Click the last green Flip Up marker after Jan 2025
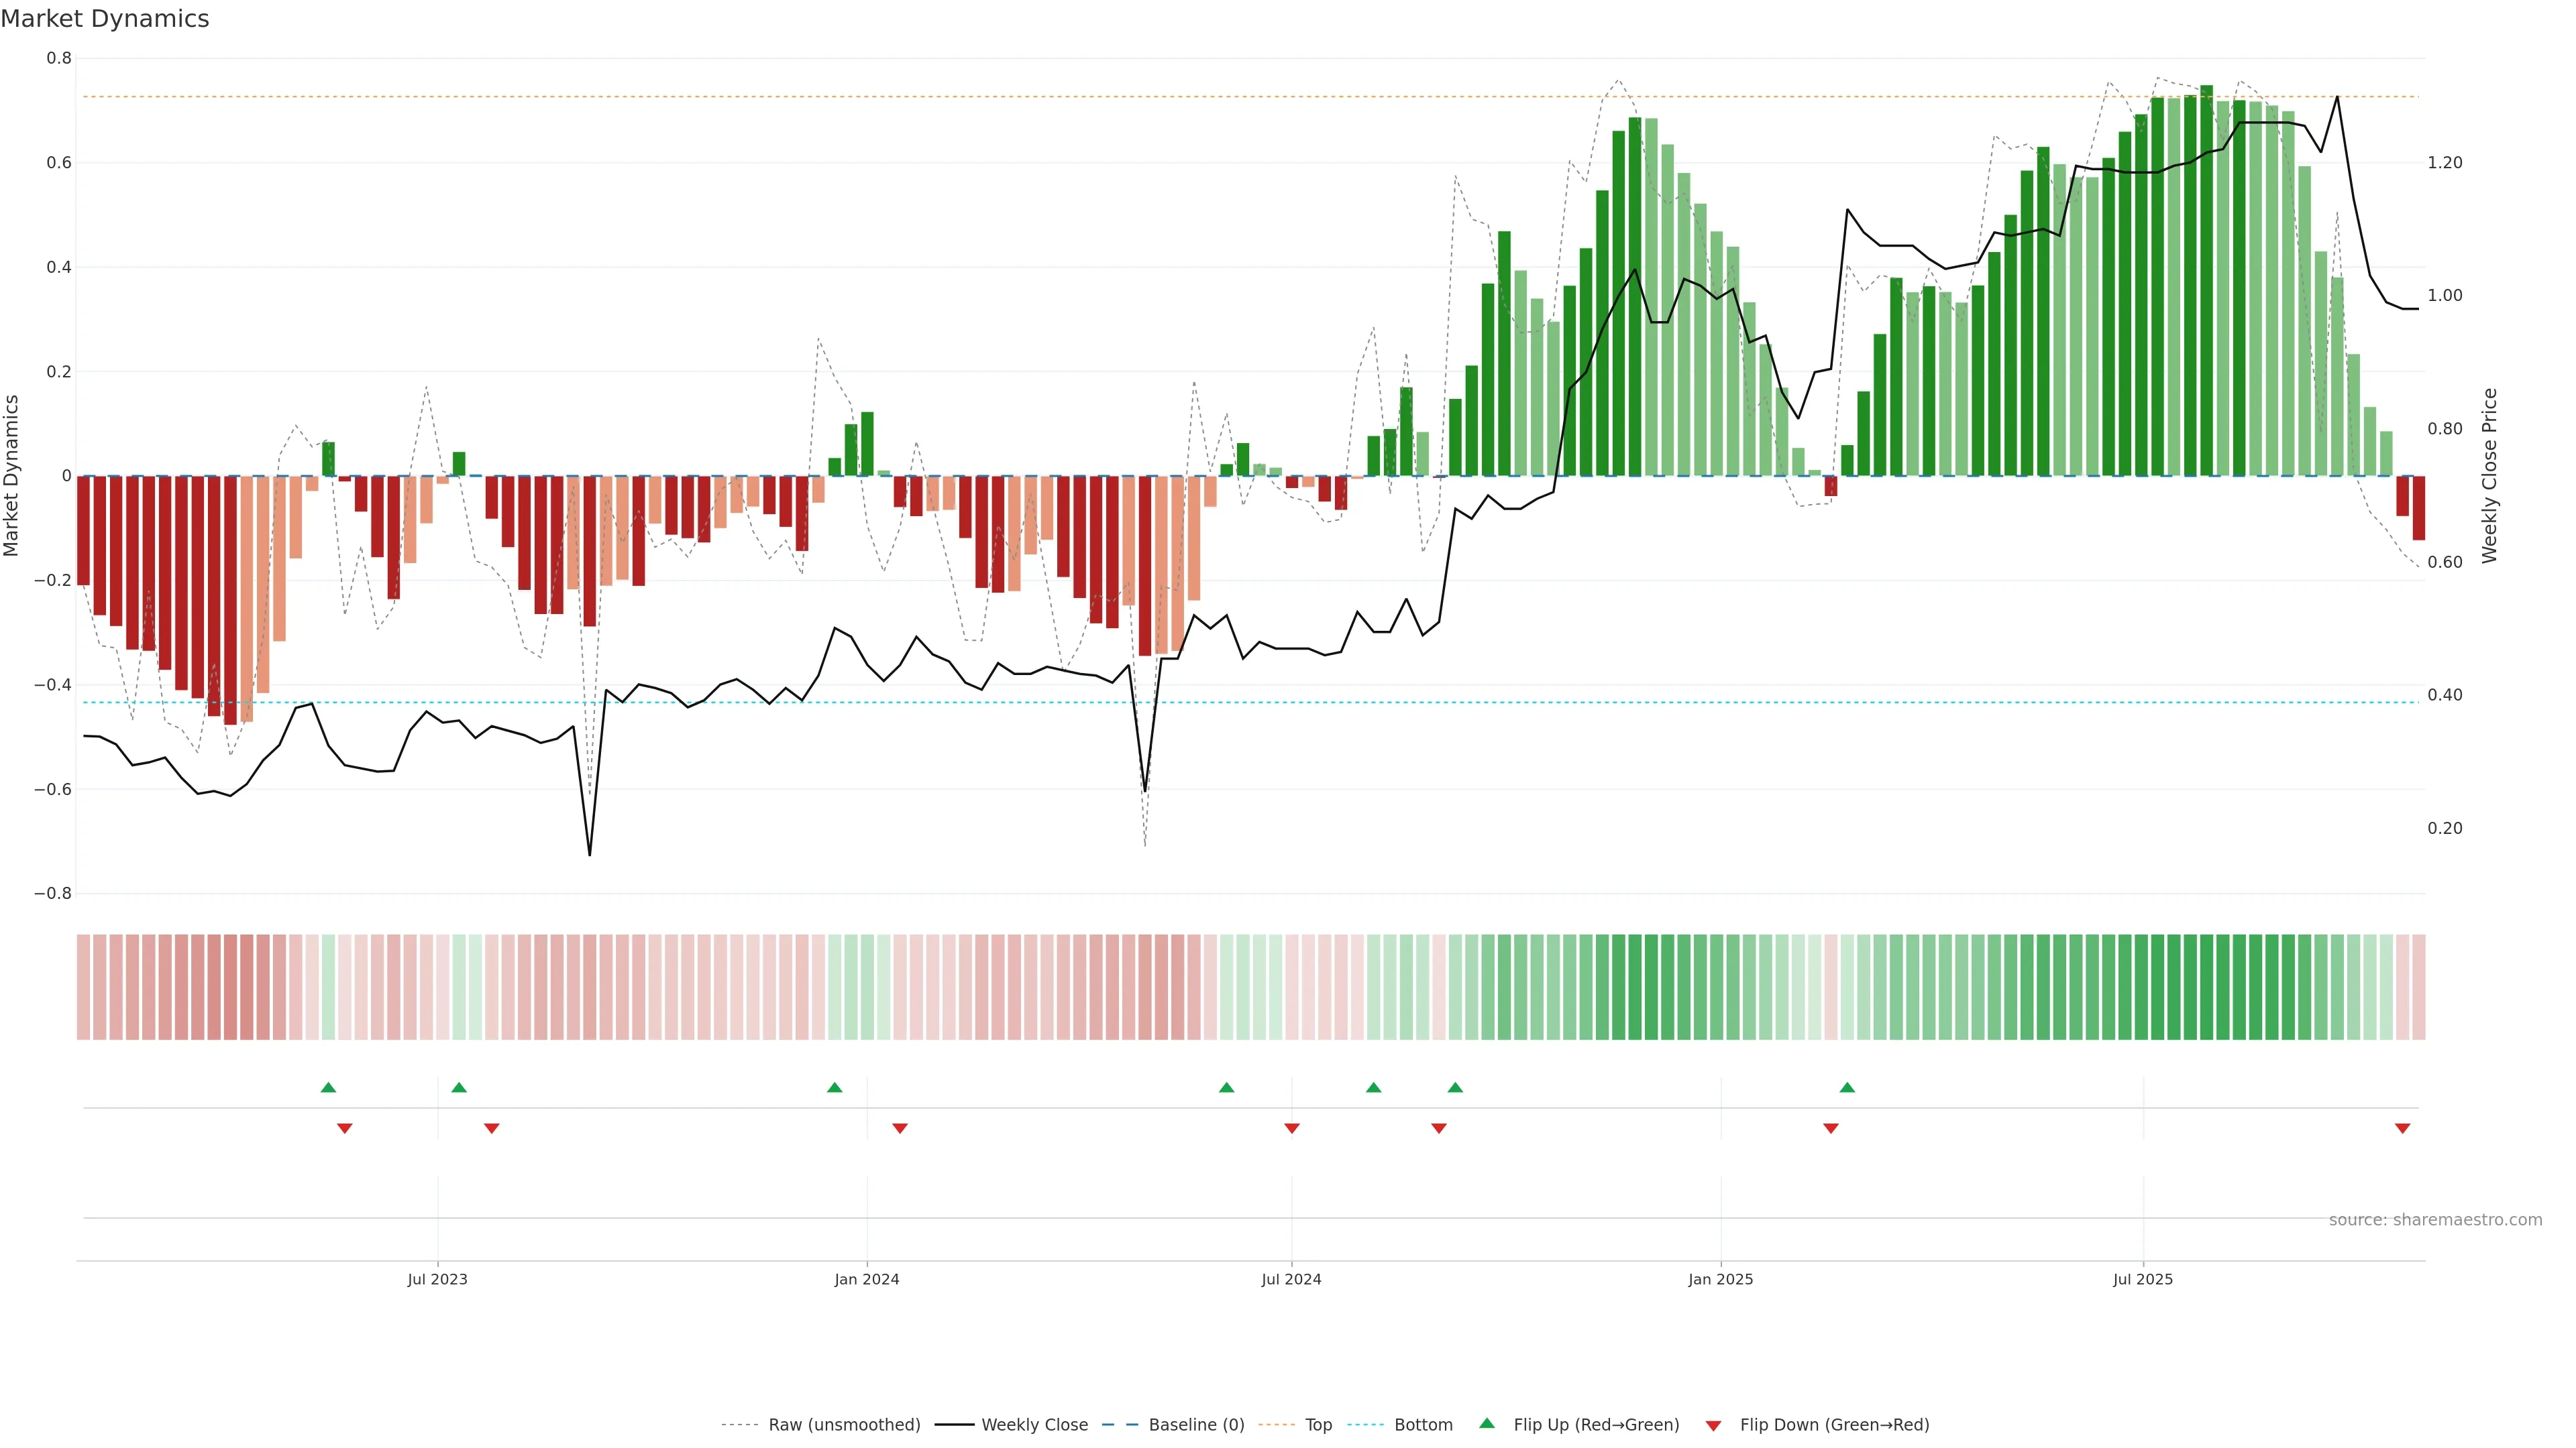Viewport: 2576px width, 1448px height. pos(1847,1087)
